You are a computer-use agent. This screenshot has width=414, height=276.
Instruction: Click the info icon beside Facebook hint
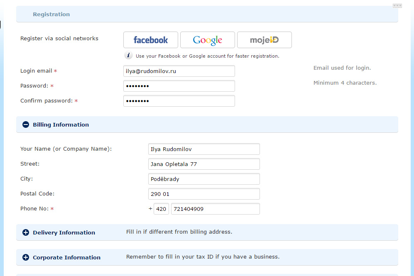point(129,56)
